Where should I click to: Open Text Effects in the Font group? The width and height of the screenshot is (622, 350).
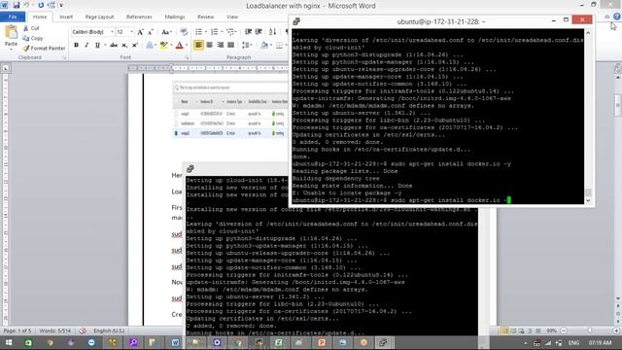pos(151,45)
